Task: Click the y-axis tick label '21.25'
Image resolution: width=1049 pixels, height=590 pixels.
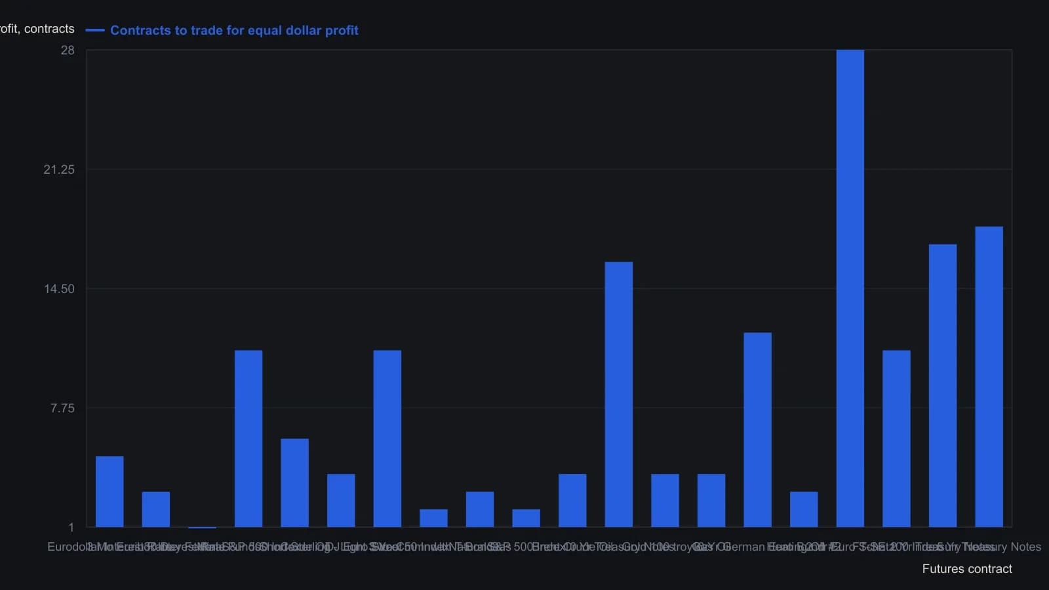Action: click(59, 170)
